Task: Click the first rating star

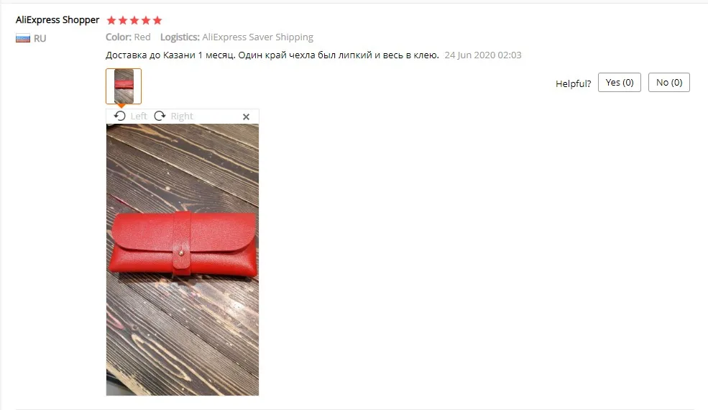Action: (x=111, y=20)
